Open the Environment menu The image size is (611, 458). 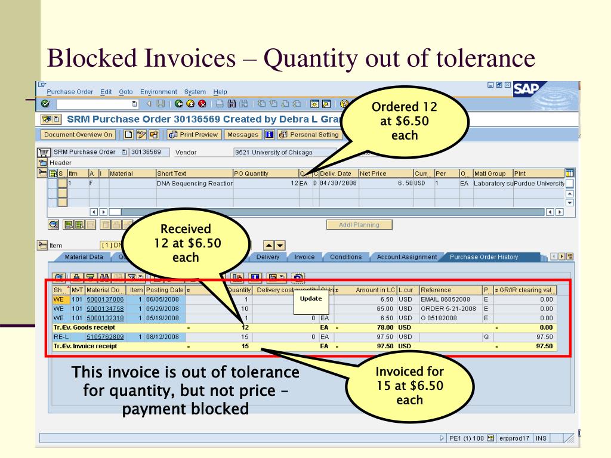159,92
